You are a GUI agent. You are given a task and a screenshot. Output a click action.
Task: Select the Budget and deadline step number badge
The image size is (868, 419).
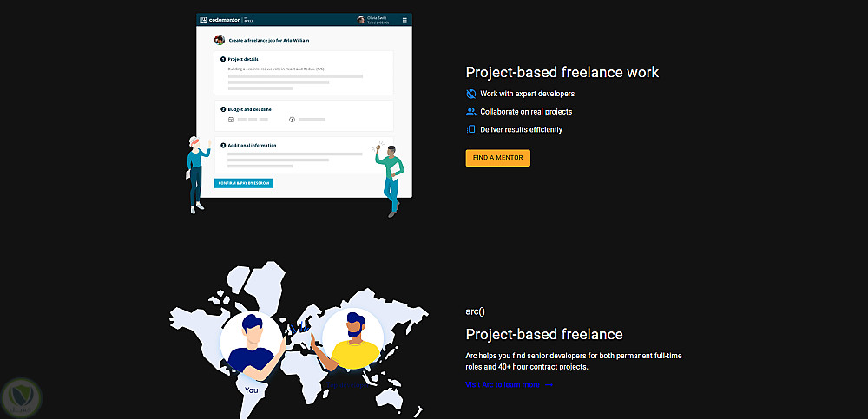coord(223,109)
